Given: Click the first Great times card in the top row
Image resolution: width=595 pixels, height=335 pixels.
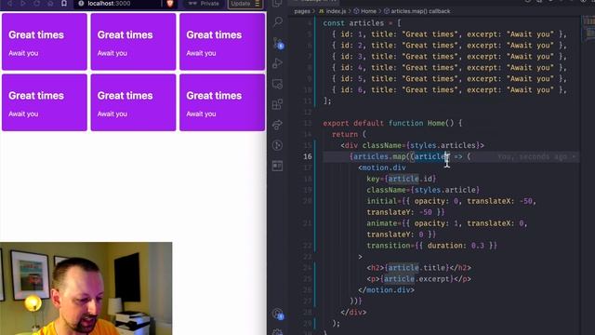Looking at the screenshot, I should pyautogui.click(x=45, y=42).
